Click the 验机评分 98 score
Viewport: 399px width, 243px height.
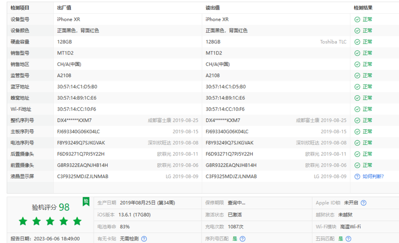(51, 207)
